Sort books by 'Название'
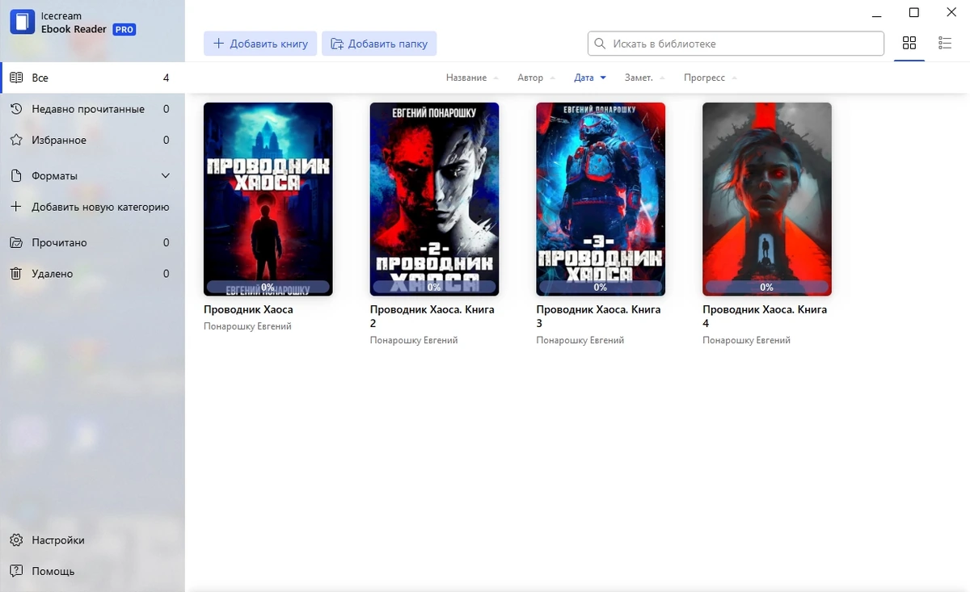970x592 pixels. pyautogui.click(x=472, y=78)
